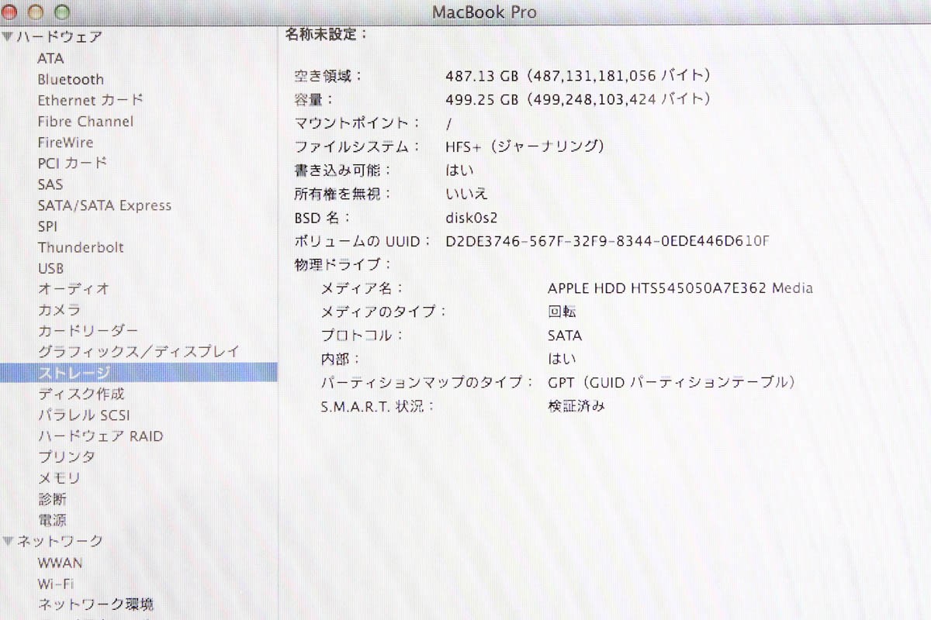The width and height of the screenshot is (931, 620).
Task: Click the ボリュームの UUID value text
Action: [607, 241]
